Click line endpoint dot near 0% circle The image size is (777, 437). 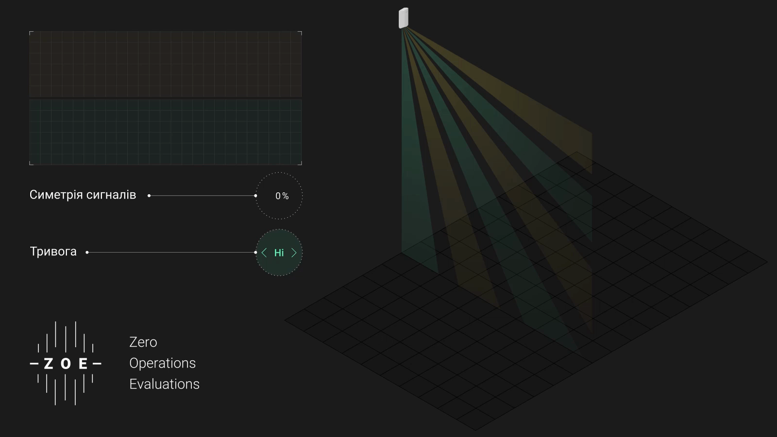[x=255, y=196]
